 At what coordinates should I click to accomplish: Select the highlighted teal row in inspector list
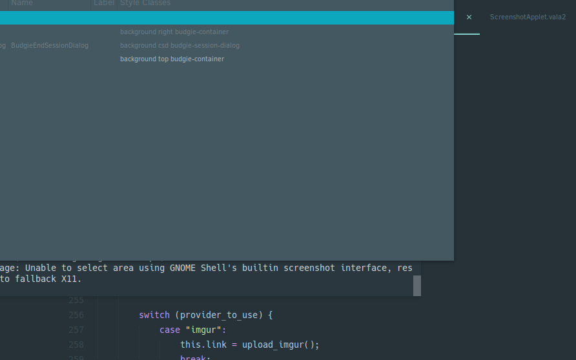click(x=227, y=17)
